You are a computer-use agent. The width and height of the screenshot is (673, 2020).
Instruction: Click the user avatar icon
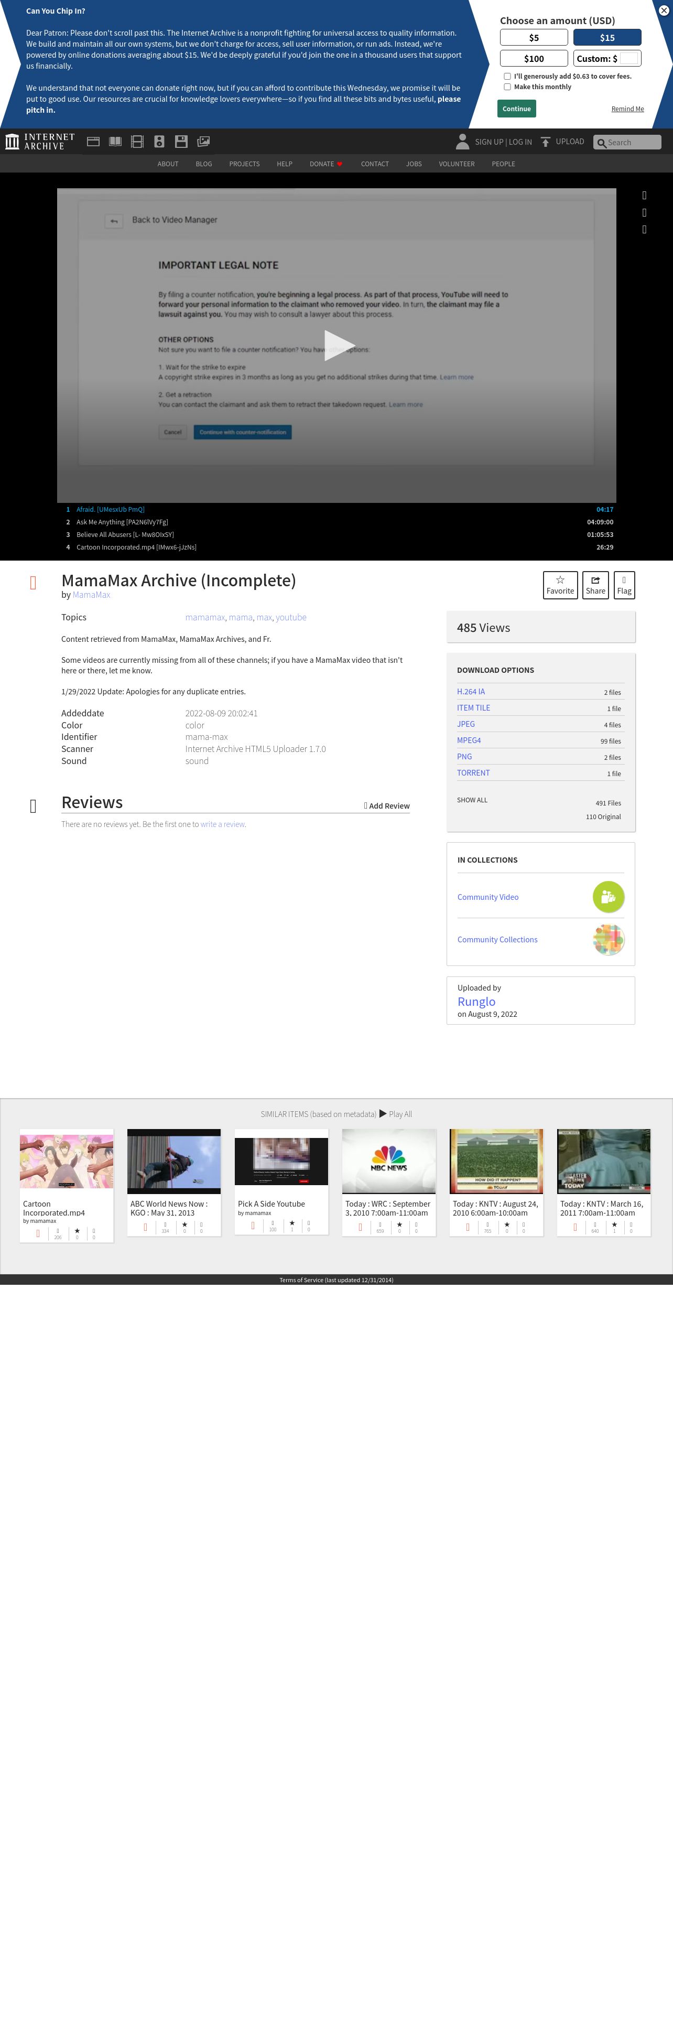(462, 141)
